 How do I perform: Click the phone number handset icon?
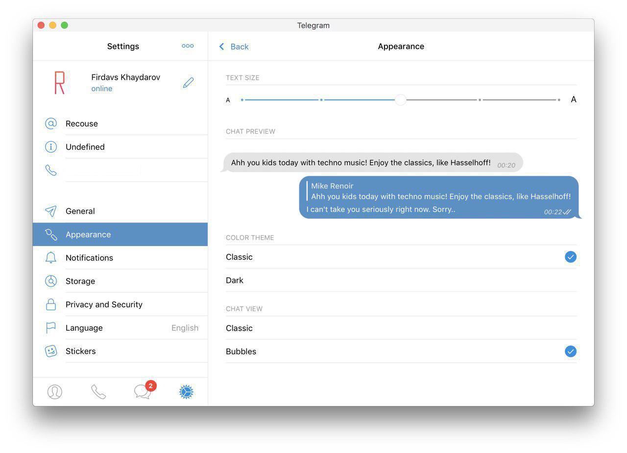(x=51, y=170)
